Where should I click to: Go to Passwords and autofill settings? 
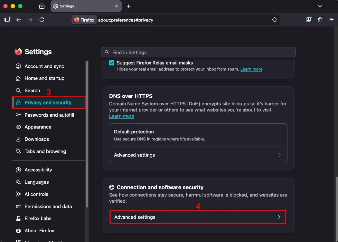point(49,115)
